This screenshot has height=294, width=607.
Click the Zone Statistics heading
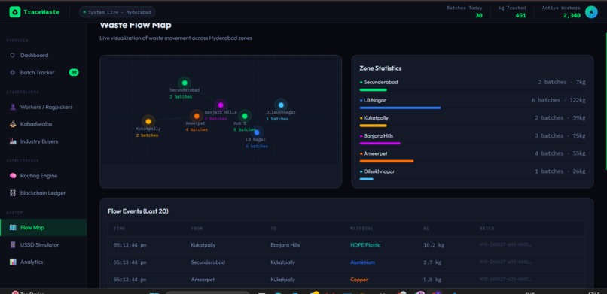click(380, 68)
